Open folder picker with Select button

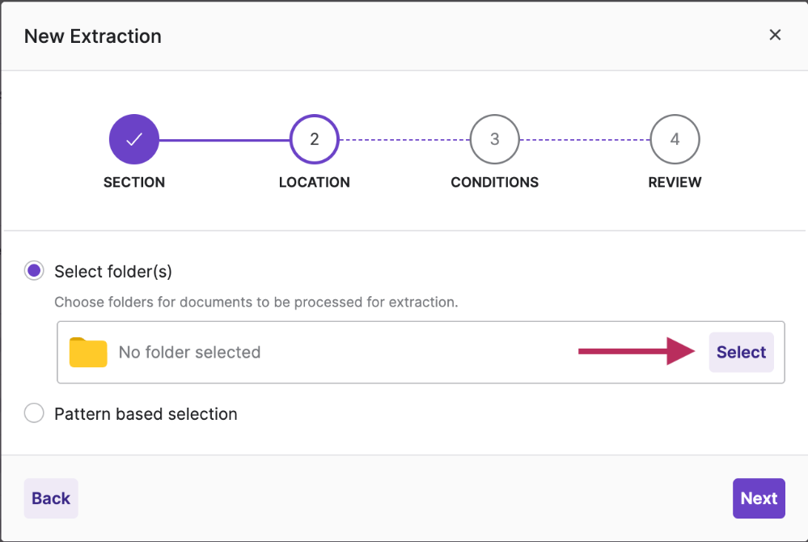coord(741,353)
